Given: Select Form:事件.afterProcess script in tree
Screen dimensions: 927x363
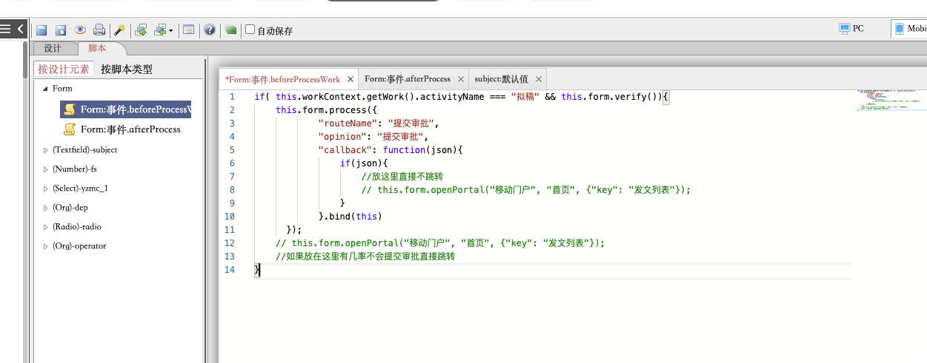Looking at the screenshot, I should (130, 129).
